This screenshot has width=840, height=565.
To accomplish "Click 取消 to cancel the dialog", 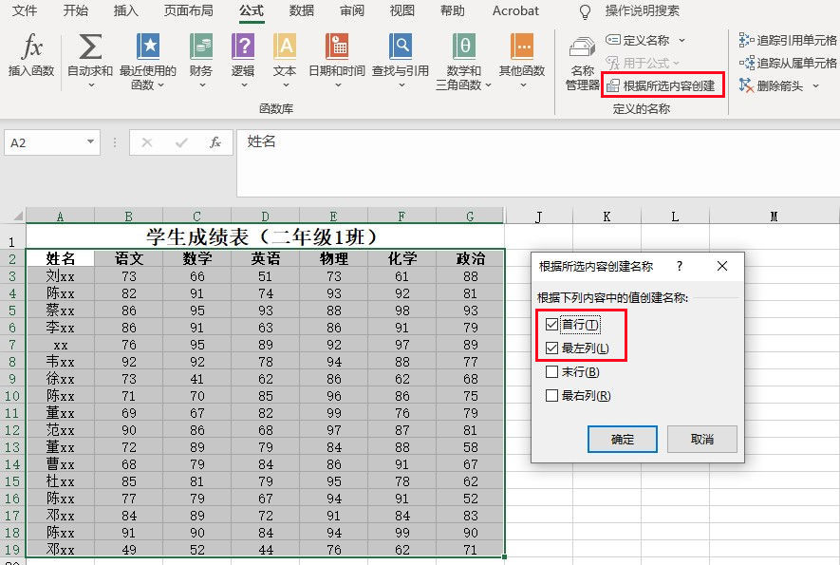I will click(701, 439).
